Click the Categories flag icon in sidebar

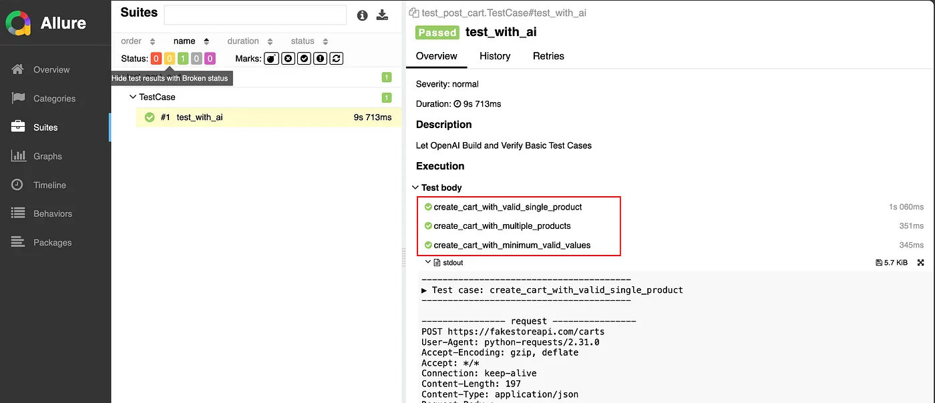(18, 98)
